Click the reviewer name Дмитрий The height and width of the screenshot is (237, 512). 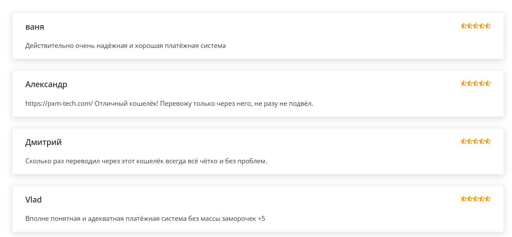[x=44, y=142]
